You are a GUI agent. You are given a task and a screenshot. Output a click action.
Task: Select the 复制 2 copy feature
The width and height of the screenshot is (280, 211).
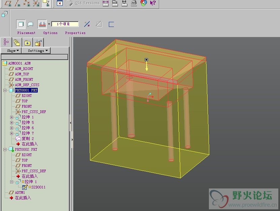(28, 139)
